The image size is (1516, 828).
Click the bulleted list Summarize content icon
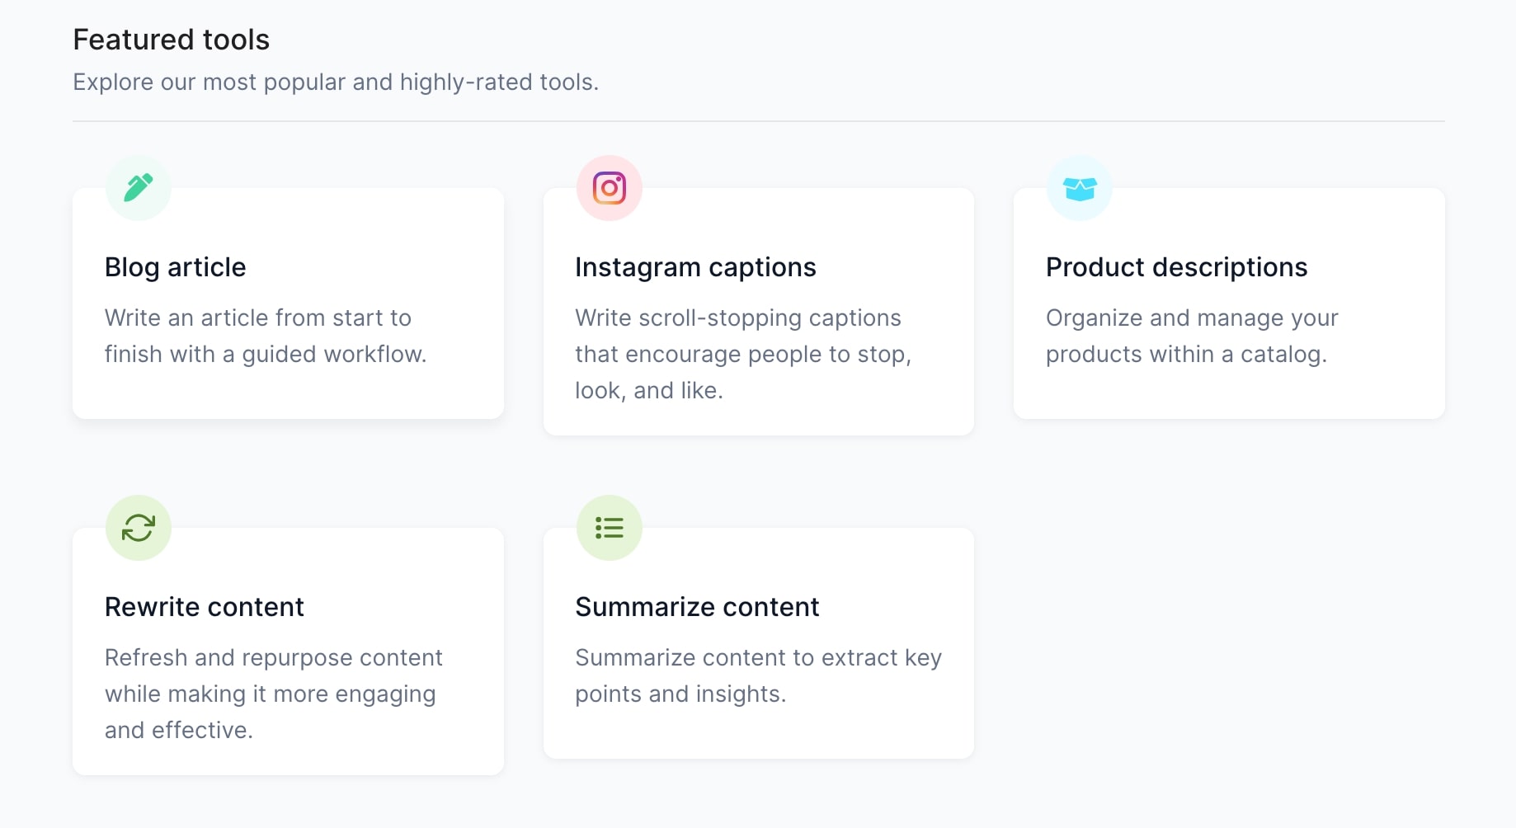[x=610, y=528]
